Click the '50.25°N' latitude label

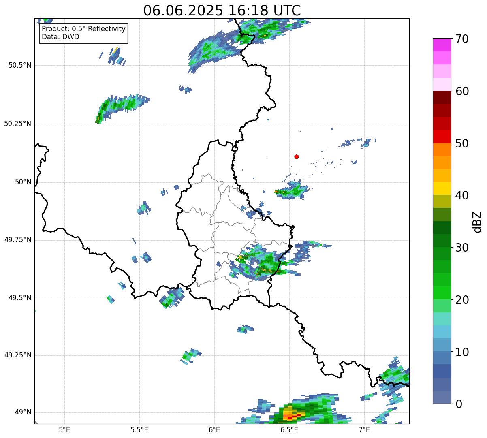(x=18, y=124)
